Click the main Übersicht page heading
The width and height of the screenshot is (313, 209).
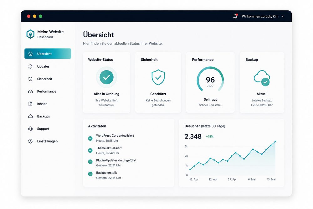tap(98, 35)
